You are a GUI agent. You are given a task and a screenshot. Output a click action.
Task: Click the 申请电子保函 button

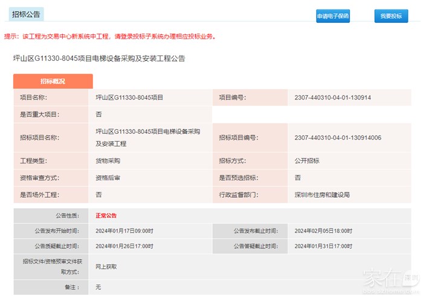333,16
